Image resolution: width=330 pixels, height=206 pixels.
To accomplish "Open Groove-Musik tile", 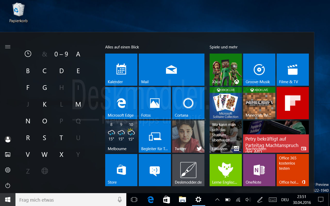I will [259, 70].
